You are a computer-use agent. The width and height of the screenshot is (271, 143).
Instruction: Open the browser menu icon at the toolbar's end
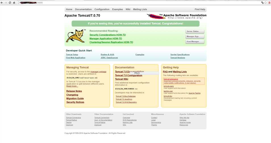click(x=270, y=3)
